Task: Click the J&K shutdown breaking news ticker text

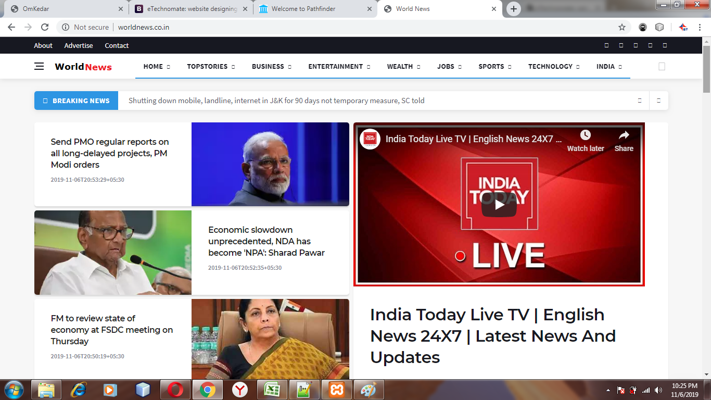Action: (276, 101)
